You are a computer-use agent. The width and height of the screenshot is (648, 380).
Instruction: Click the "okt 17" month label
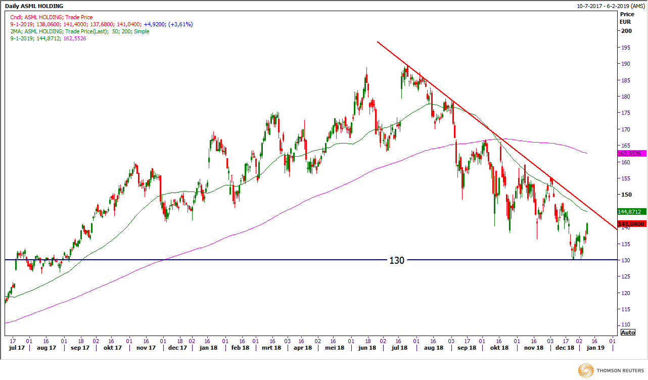coord(113,348)
